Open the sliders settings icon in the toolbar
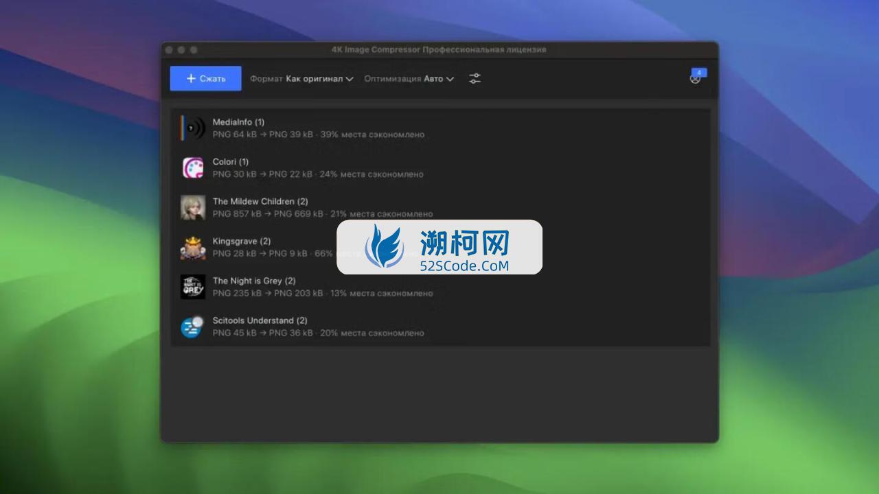Screen dimensions: 879x494 [x=475, y=78]
